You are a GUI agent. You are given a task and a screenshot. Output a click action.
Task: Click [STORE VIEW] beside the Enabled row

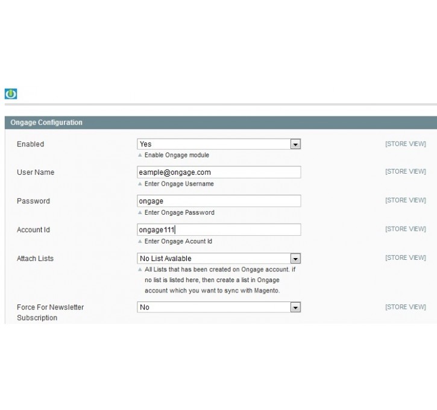tap(406, 144)
